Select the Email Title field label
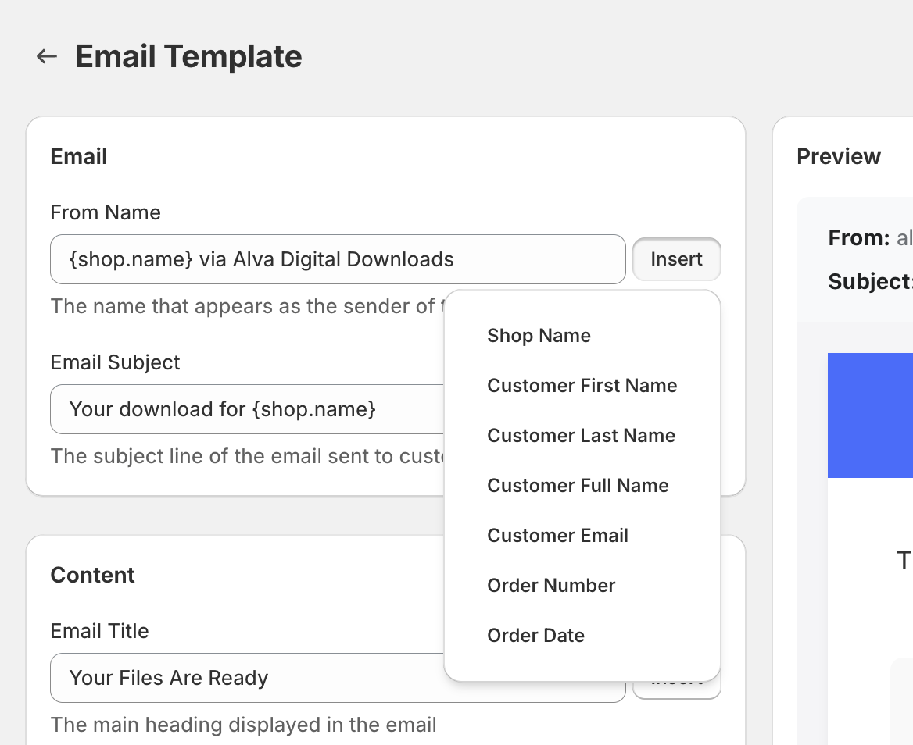This screenshot has height=745, width=913. pyautogui.click(x=99, y=631)
